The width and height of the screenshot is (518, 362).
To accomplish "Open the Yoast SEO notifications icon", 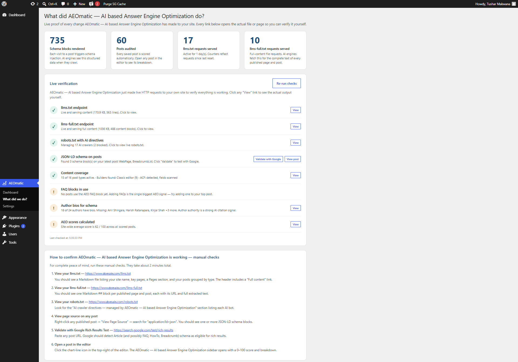I will (x=91, y=4).
